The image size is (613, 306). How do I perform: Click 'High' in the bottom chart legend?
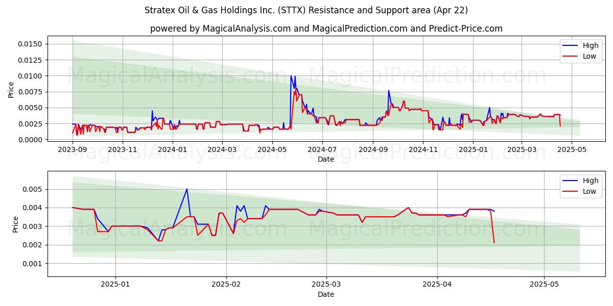591,181
